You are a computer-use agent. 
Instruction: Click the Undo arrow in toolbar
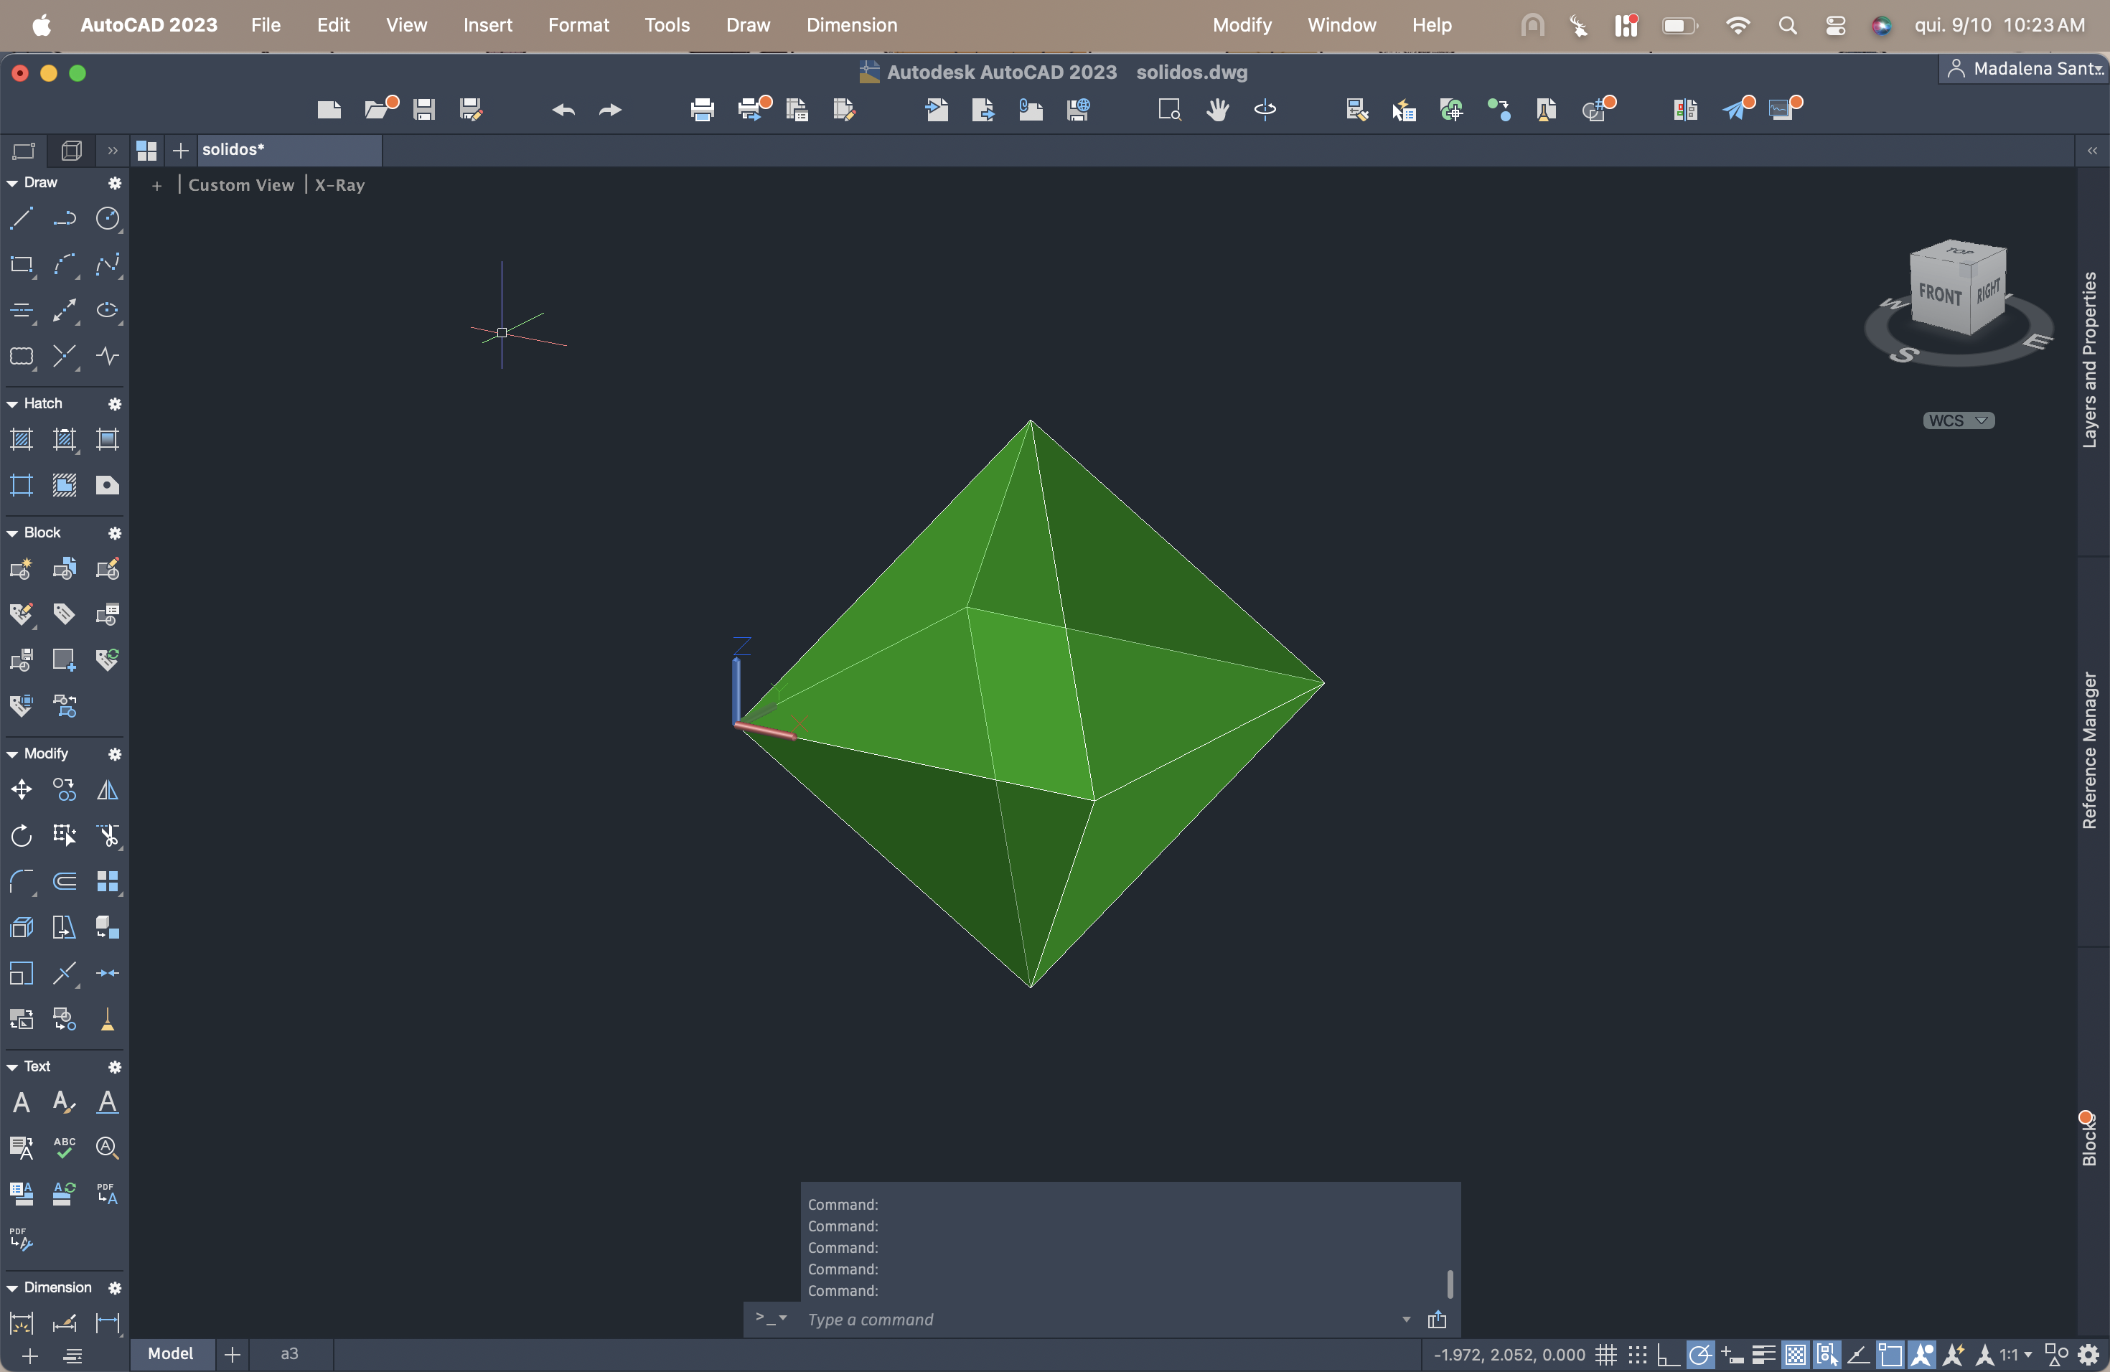point(563,110)
